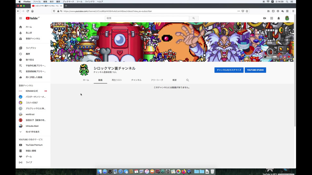Click the YOUTUBE STUDIO button

[255, 70]
